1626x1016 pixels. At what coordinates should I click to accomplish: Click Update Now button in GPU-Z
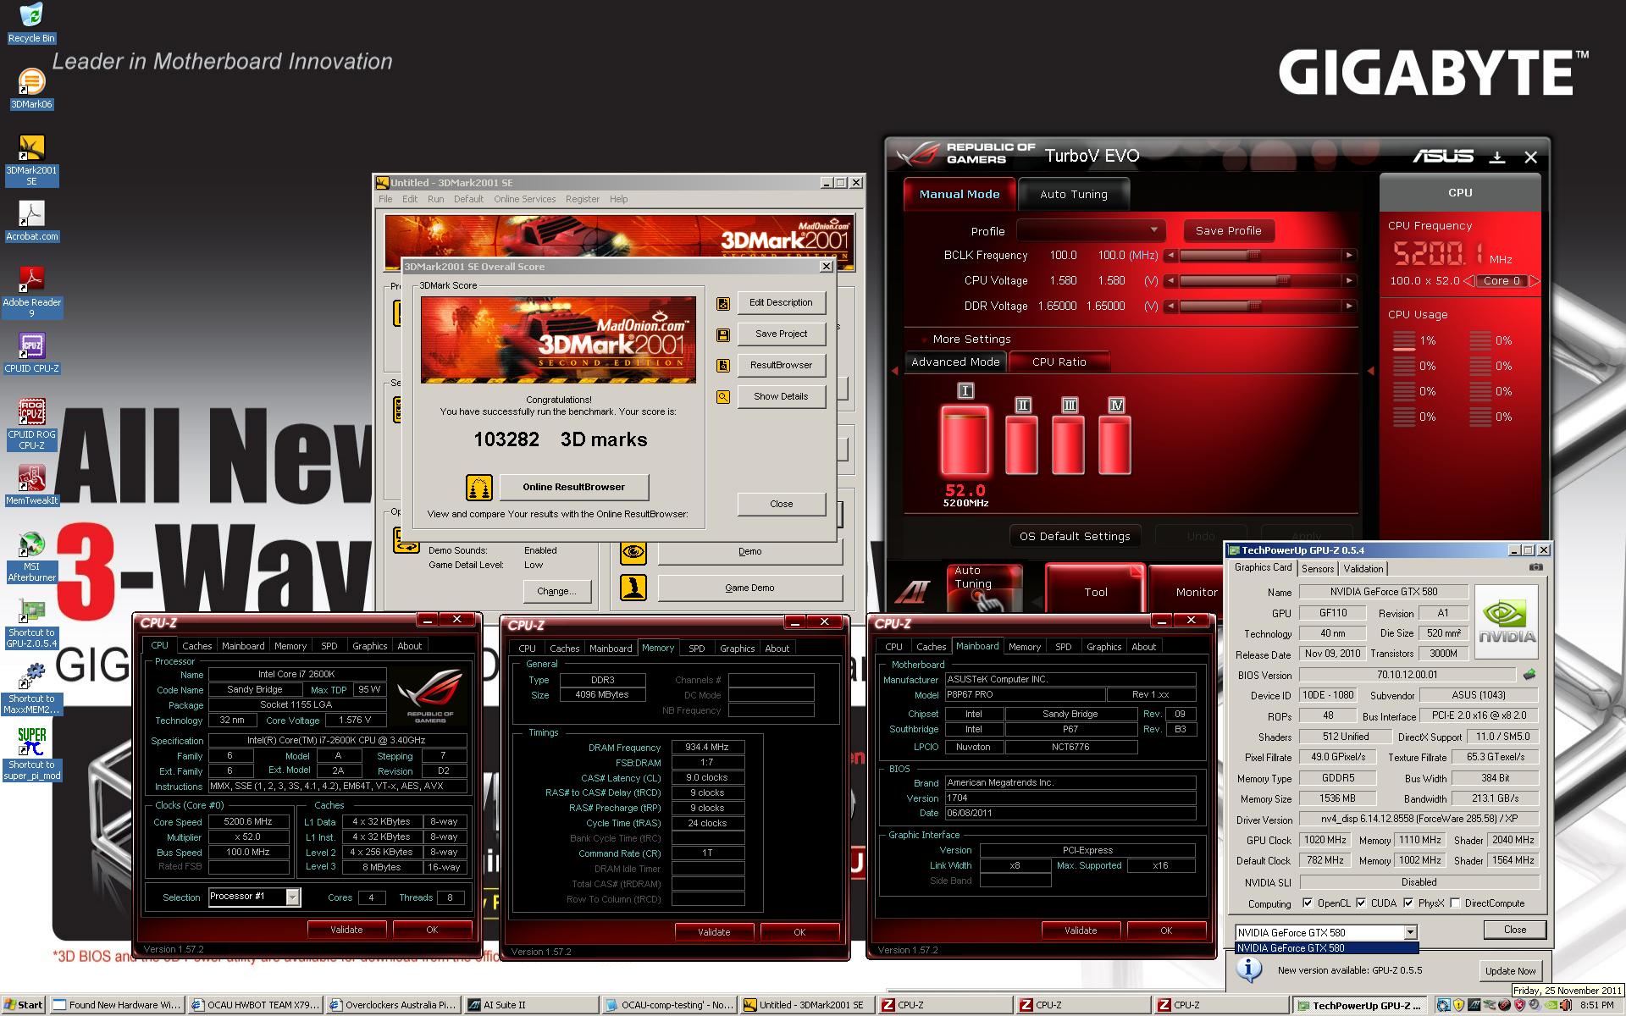click(x=1510, y=971)
